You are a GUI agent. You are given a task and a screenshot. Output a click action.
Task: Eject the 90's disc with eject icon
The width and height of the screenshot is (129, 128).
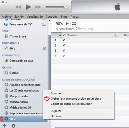(x=45, y=48)
